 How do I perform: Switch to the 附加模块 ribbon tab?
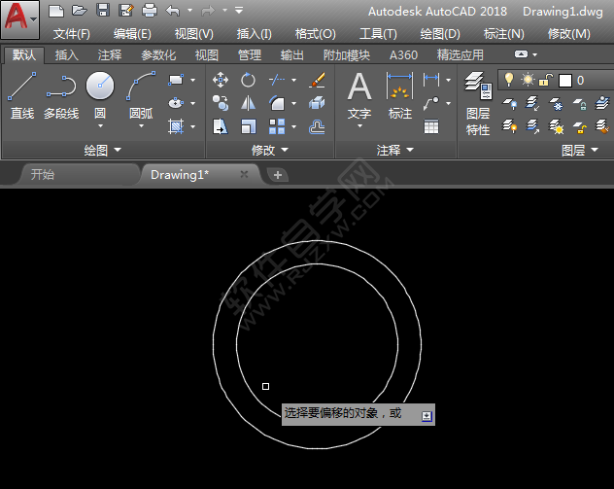[347, 55]
